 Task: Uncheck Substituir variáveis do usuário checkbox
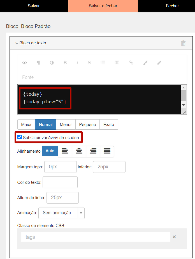pyautogui.click(x=20, y=137)
